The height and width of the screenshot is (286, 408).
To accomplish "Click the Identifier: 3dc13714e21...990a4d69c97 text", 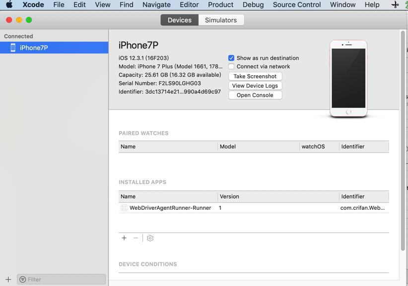I will [170, 92].
